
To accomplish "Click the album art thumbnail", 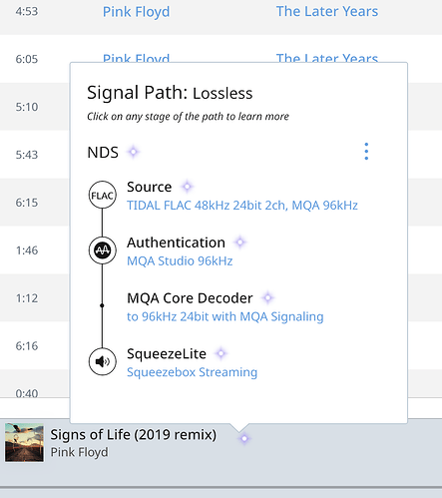I will click(x=24, y=442).
